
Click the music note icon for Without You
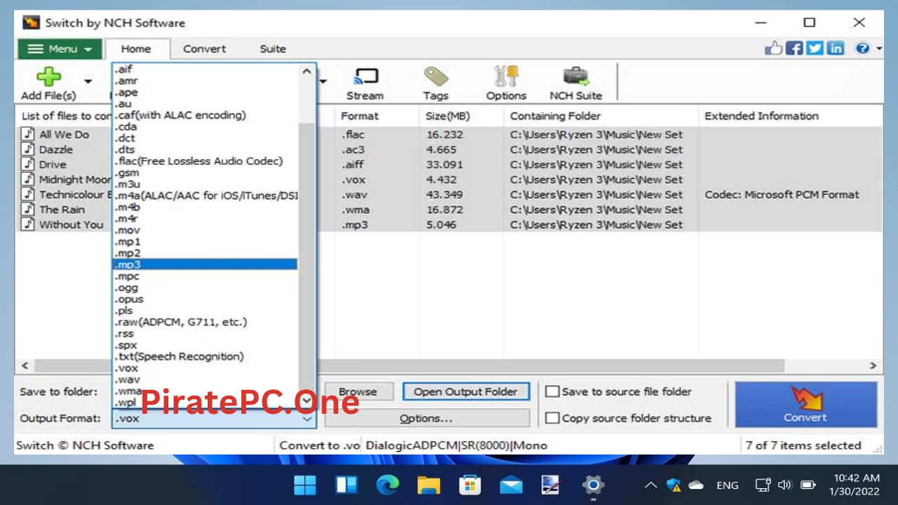(x=28, y=224)
